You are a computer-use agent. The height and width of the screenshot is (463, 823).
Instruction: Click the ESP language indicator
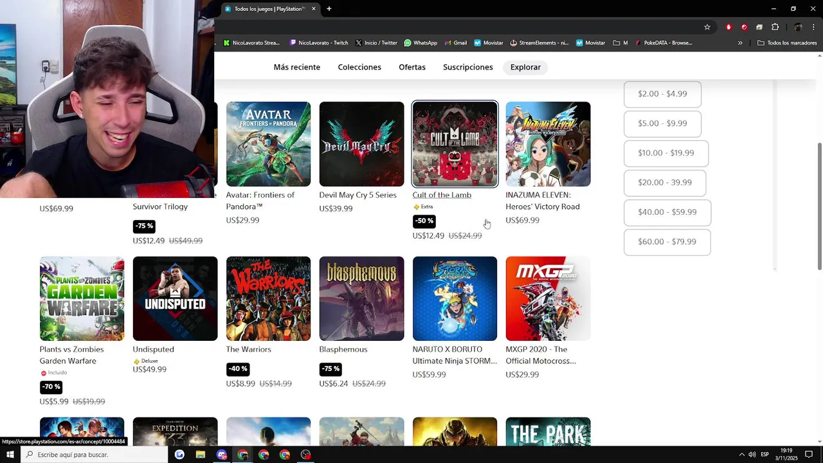pos(764,455)
